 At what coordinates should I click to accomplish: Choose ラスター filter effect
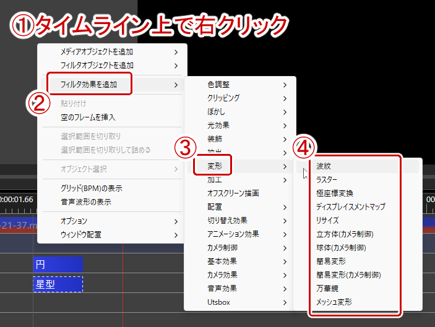357,180
